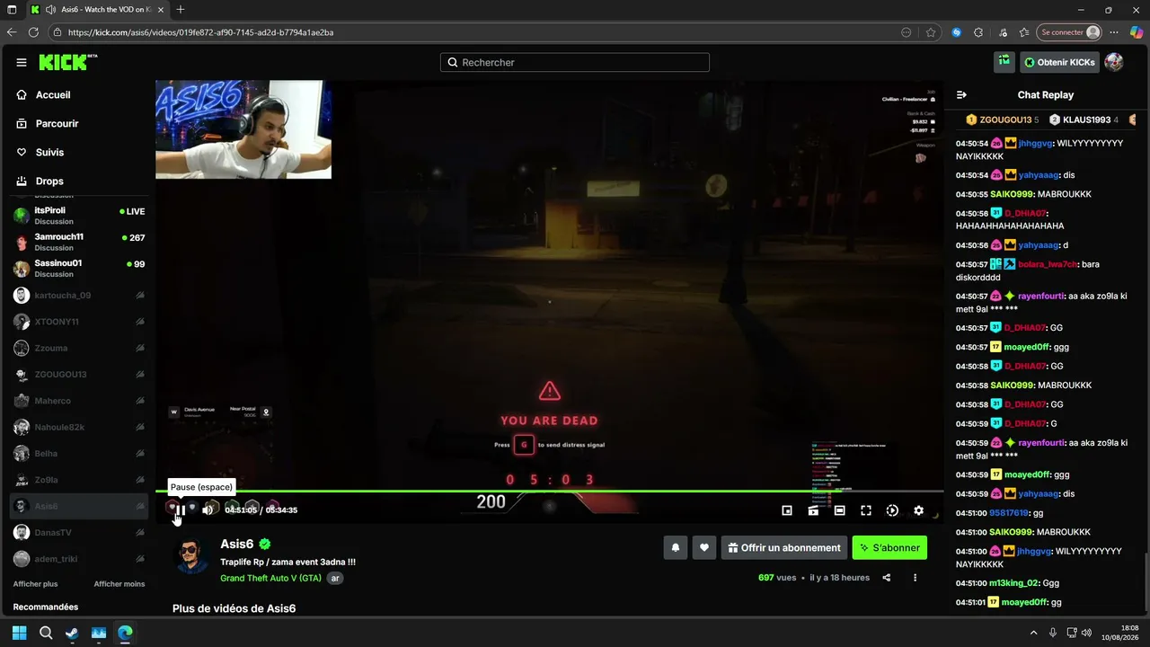The image size is (1150, 647).
Task: Open Asis6 streamer avatar below video
Action: pos(191,556)
